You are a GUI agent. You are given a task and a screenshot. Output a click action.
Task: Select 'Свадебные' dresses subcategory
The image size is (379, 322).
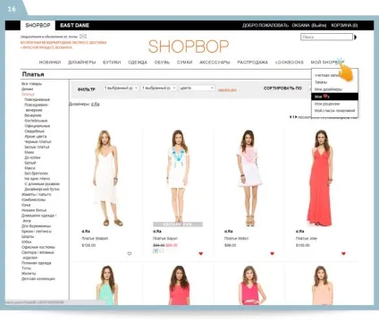pyautogui.click(x=34, y=131)
